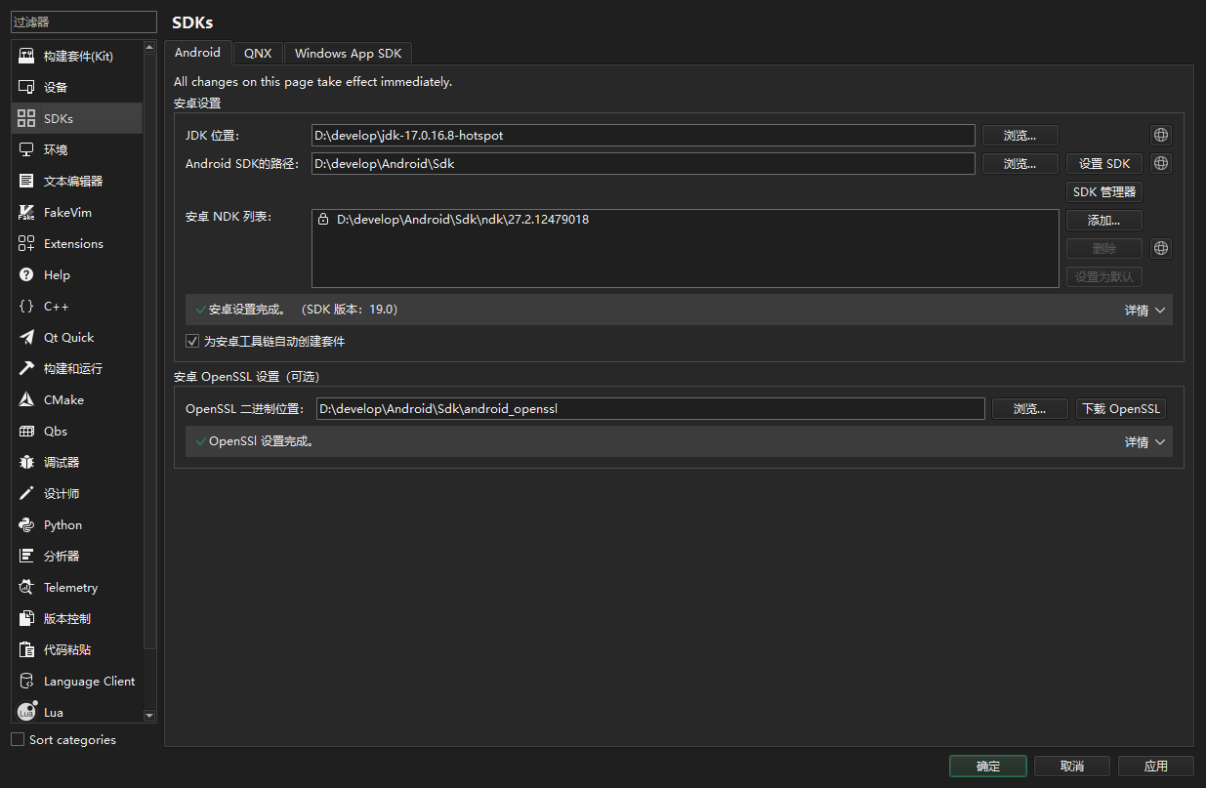Switch to the QNX tab
This screenshot has height=788, width=1206.
[x=258, y=54]
